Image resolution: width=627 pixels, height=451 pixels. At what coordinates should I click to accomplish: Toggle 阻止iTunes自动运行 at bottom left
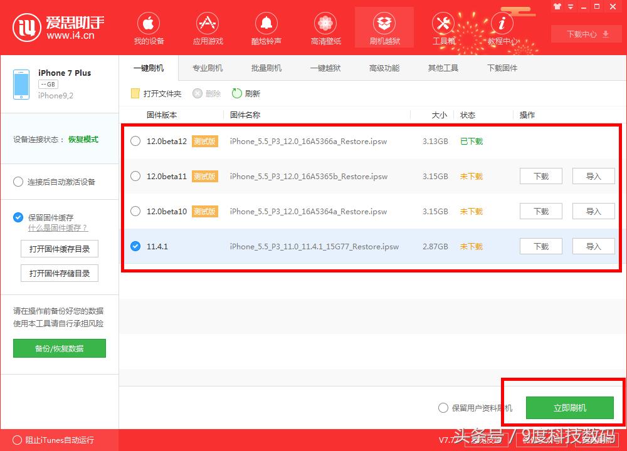coord(18,440)
